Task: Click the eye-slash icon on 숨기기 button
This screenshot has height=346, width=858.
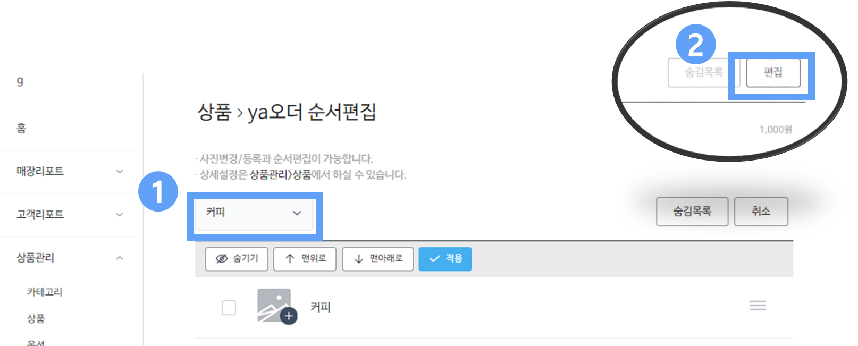Action: tap(222, 259)
